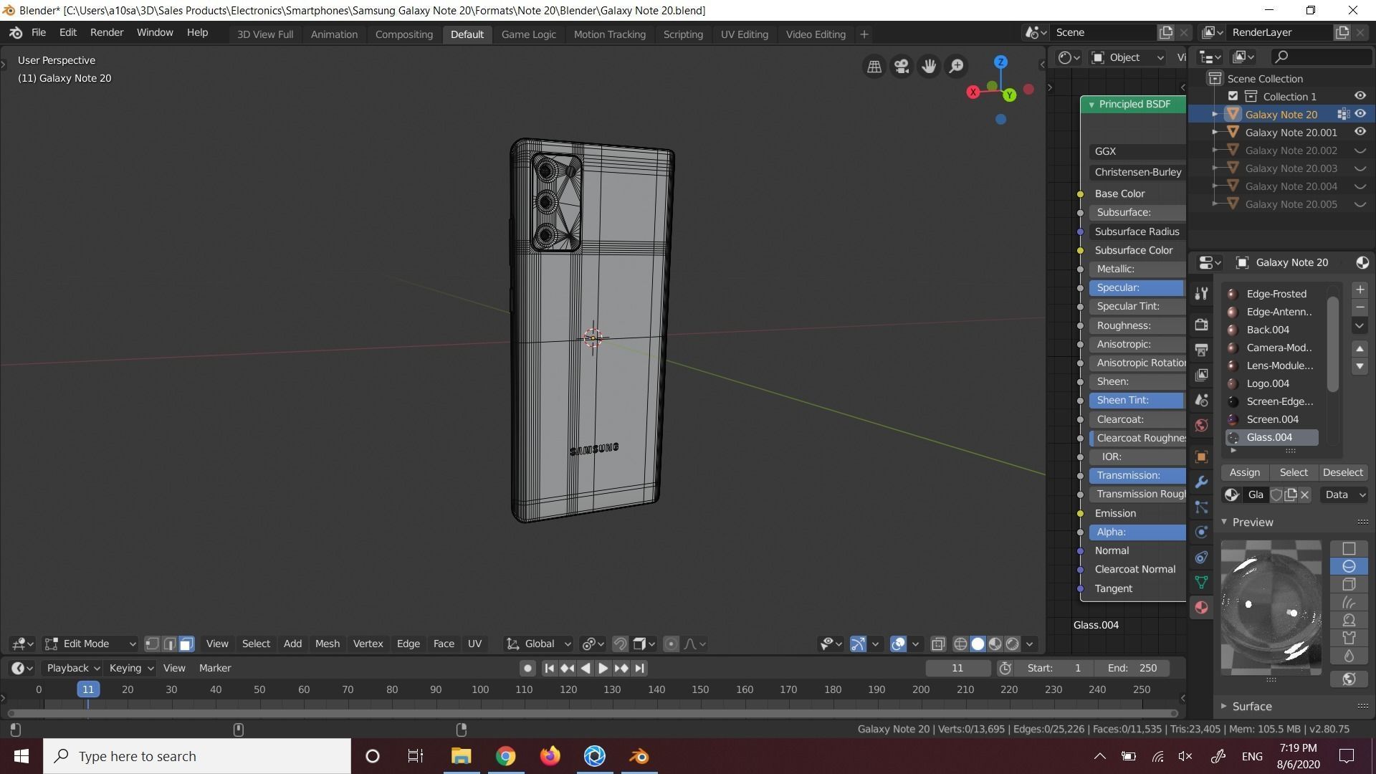The height and width of the screenshot is (774, 1376).
Task: Switch to the UV Editing workspace tab
Action: [744, 34]
